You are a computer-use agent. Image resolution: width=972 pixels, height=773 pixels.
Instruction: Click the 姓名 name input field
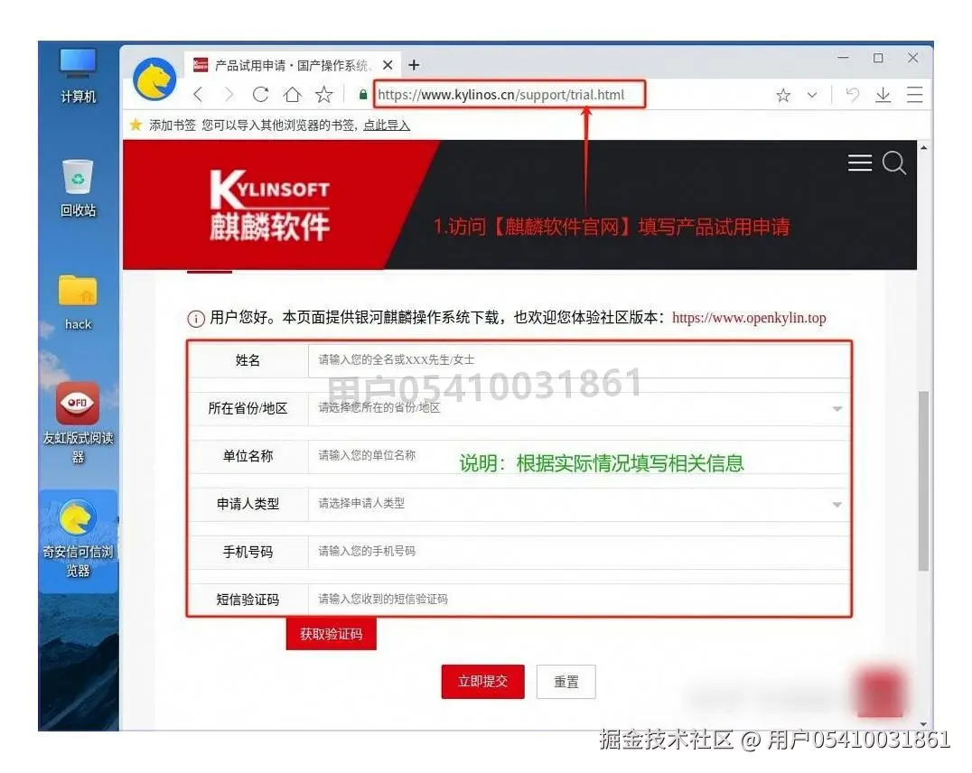[542, 359]
